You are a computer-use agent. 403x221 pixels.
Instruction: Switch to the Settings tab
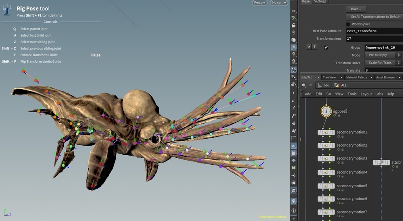(x=320, y=2)
